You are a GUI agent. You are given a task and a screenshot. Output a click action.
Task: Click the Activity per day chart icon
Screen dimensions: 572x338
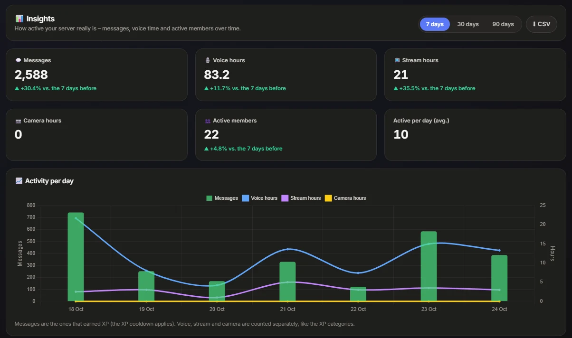coord(19,181)
